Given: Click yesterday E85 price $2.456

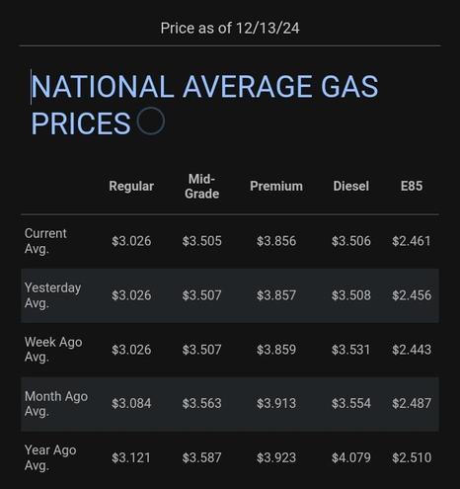Looking at the screenshot, I should pos(412,295).
